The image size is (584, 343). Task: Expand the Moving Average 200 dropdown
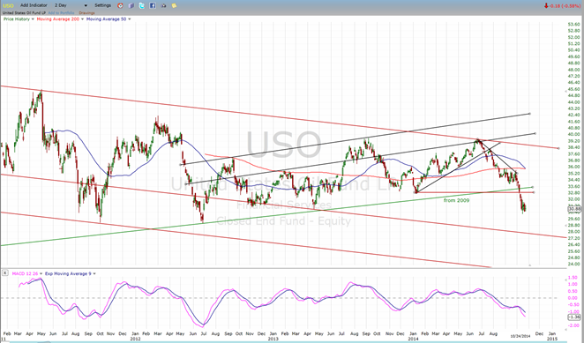tap(82, 19)
